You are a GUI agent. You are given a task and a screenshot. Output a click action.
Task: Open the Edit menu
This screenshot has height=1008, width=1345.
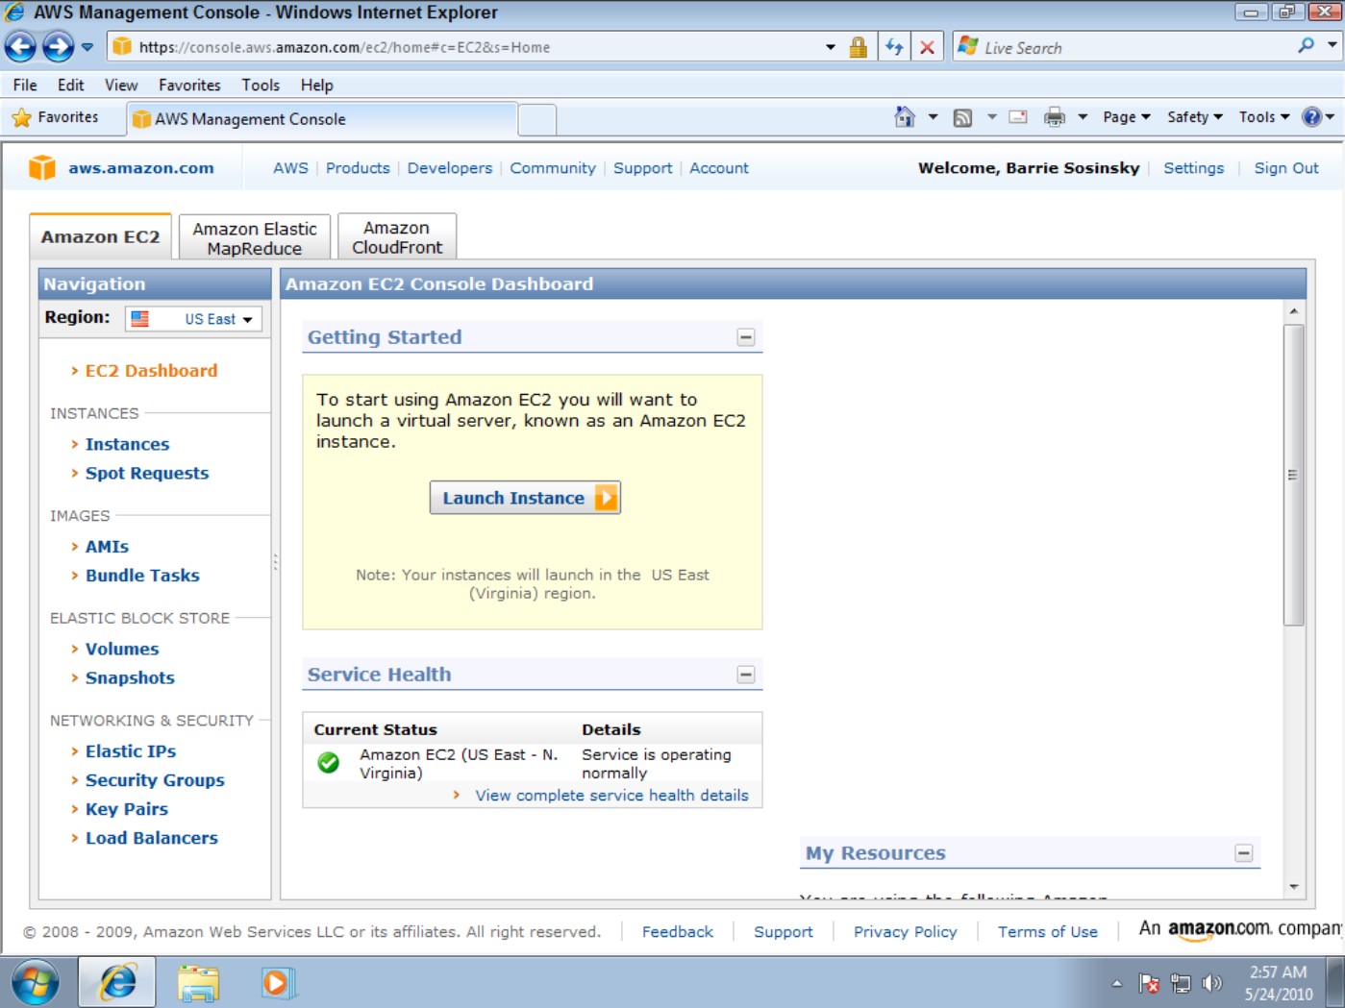coord(70,85)
